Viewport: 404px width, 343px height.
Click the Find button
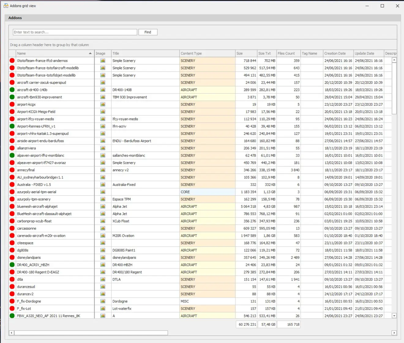coord(148,32)
